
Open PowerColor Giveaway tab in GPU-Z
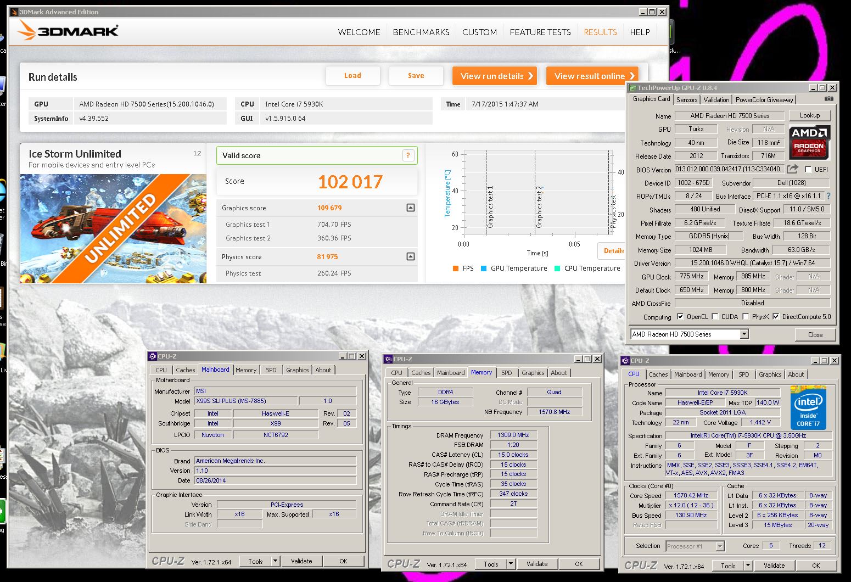764,100
